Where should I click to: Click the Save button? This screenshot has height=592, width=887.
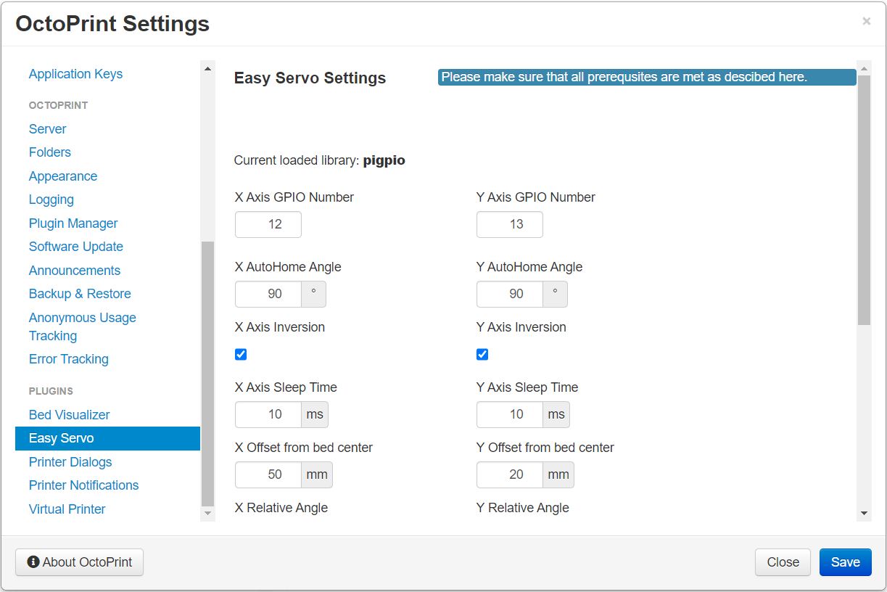846,562
